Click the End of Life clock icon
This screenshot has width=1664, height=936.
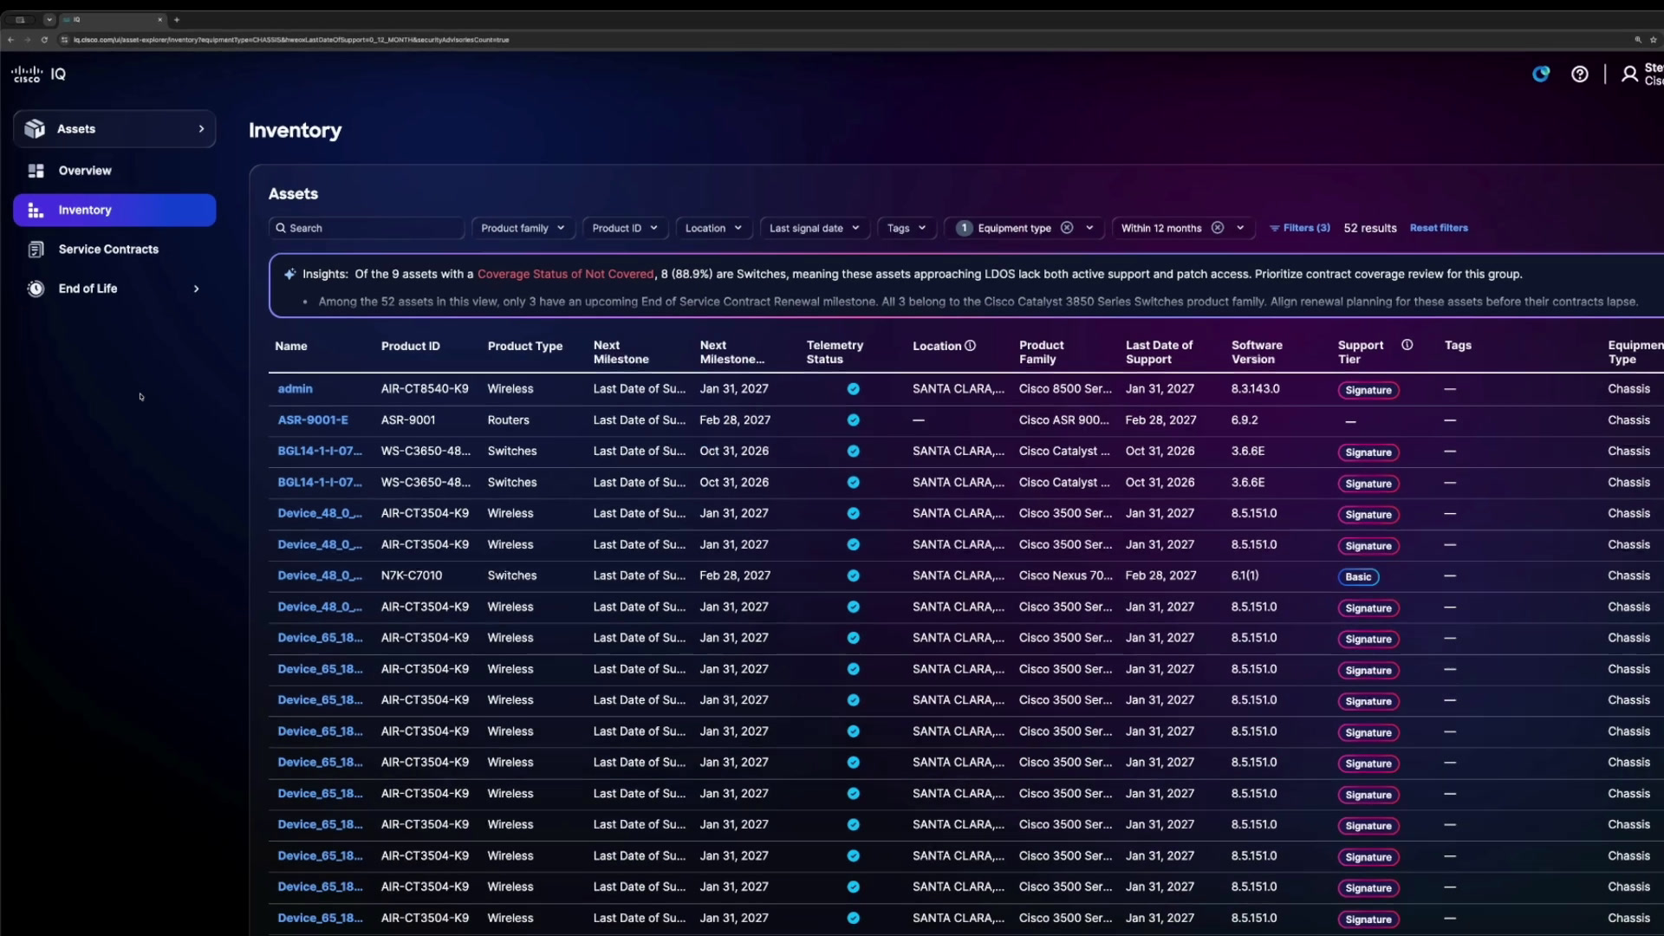pos(36,289)
